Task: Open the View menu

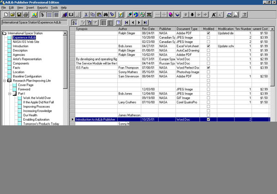Action: click(20, 7)
